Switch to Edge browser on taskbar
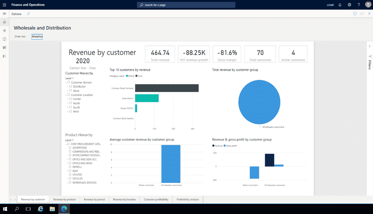The height and width of the screenshot is (214, 373). (64, 209)
